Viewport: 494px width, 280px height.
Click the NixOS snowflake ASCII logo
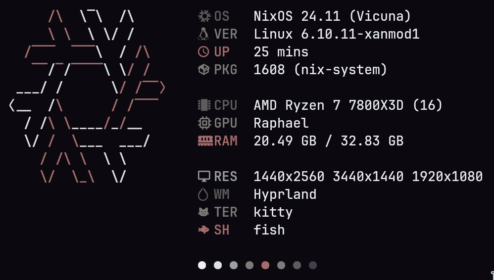point(87,96)
